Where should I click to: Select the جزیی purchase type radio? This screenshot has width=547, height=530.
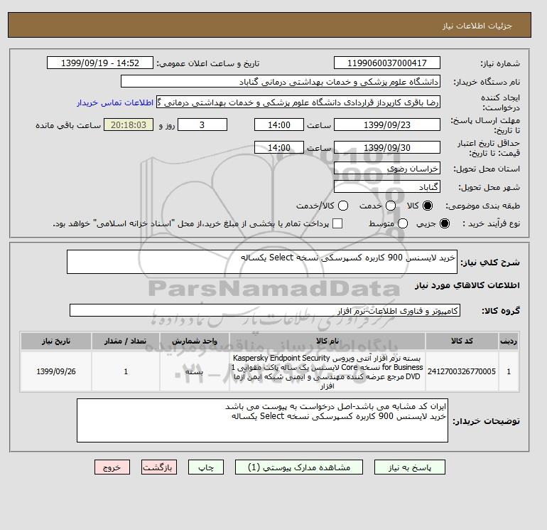point(445,223)
